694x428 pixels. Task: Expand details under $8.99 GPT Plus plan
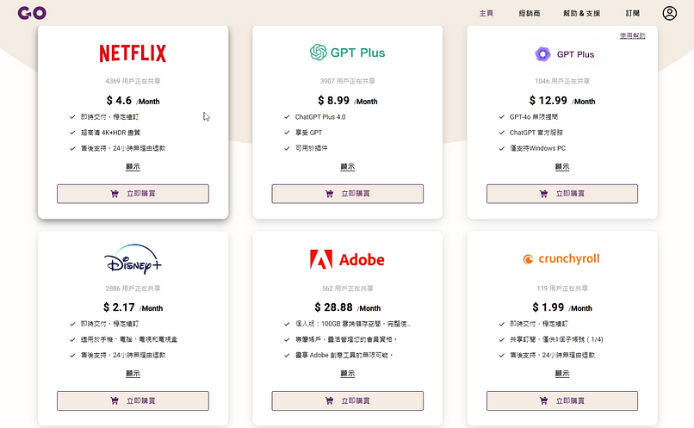348,167
